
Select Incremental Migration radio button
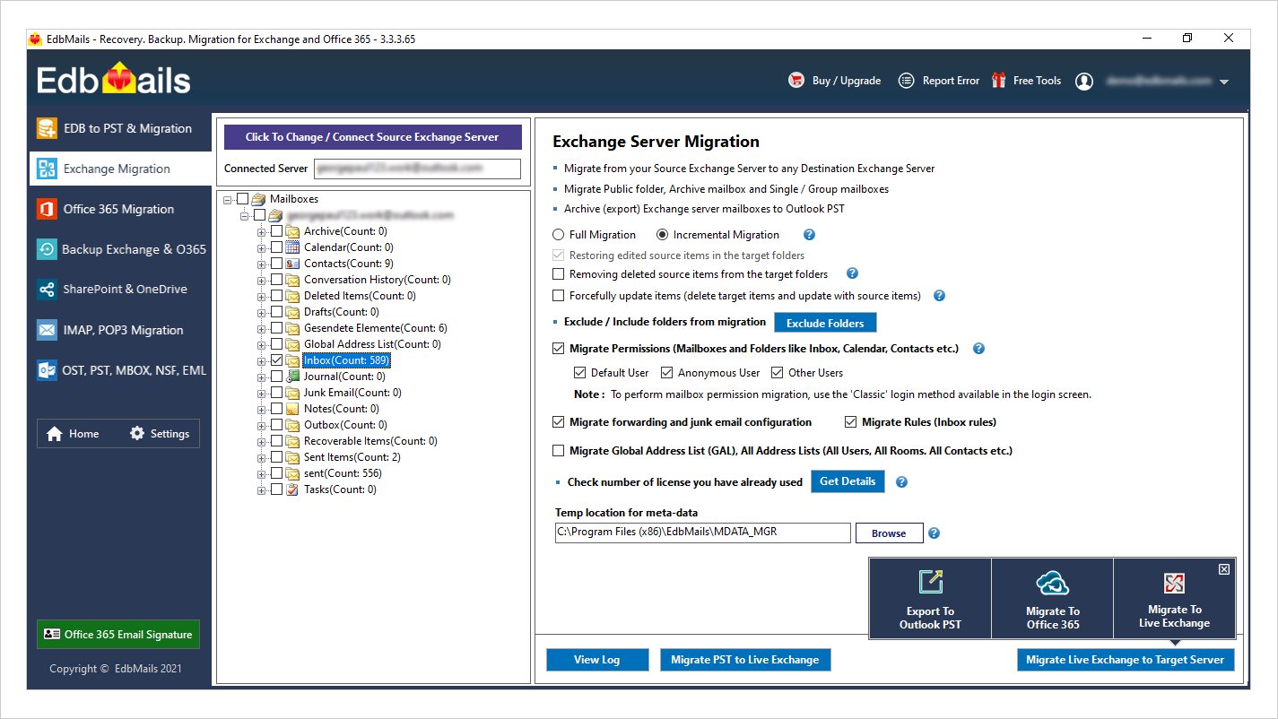tap(663, 235)
